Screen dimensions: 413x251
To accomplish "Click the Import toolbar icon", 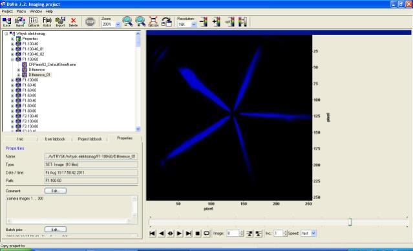I will pyautogui.click(x=20, y=22).
